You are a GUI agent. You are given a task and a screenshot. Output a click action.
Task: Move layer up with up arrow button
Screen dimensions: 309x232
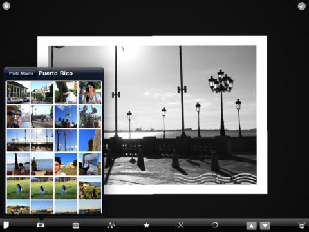[x=252, y=226]
